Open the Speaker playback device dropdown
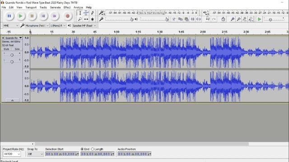This screenshot has width=289, height=162. tap(84, 26)
